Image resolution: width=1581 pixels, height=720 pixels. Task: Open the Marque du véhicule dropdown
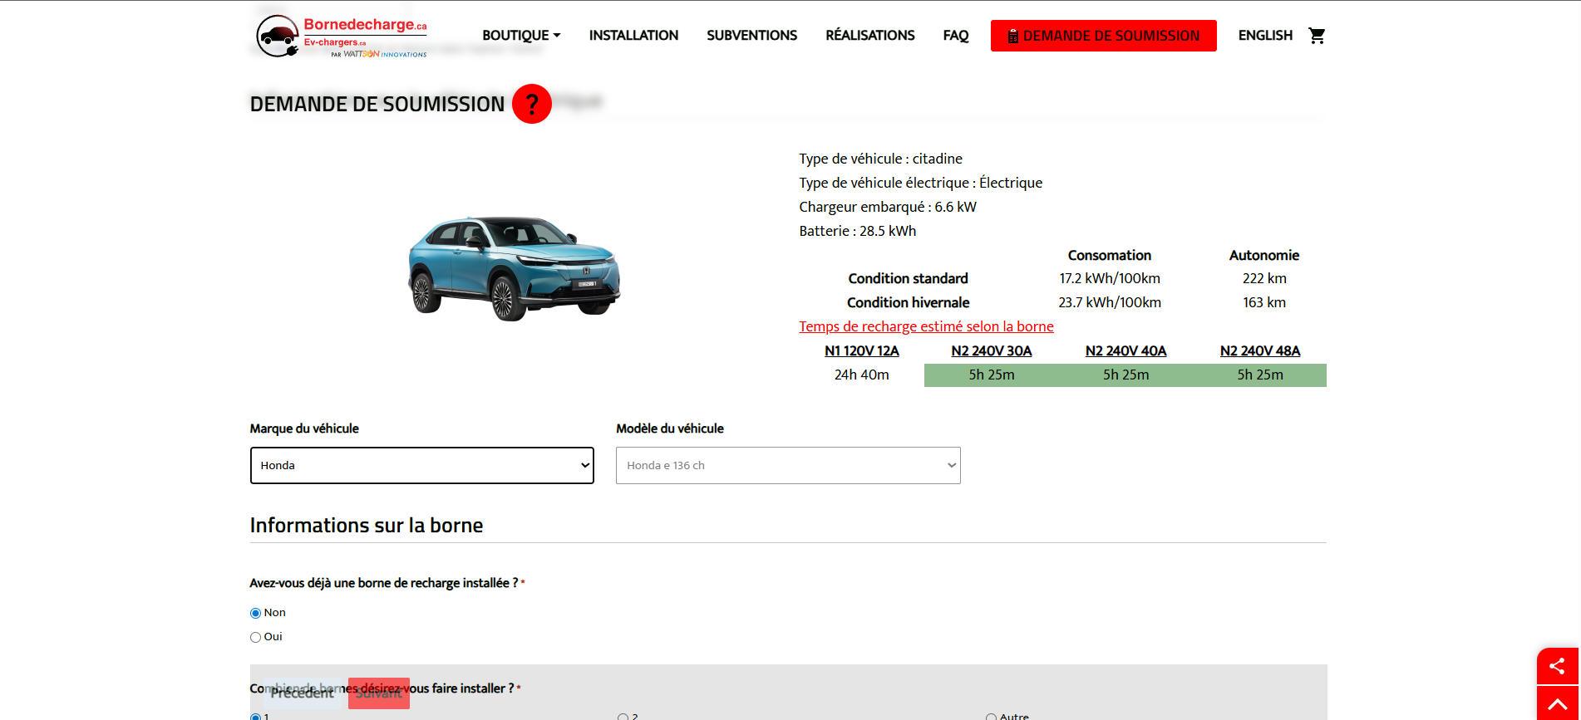[x=422, y=465]
